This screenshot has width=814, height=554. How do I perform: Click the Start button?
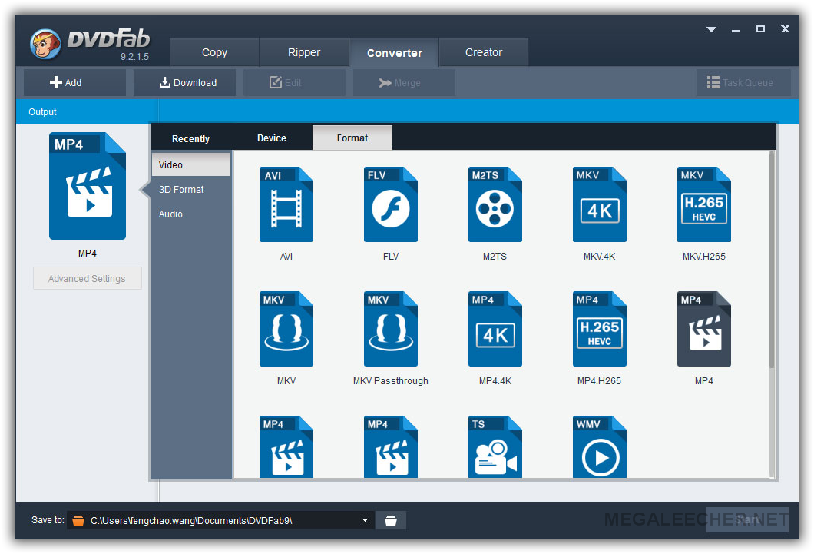point(747,519)
